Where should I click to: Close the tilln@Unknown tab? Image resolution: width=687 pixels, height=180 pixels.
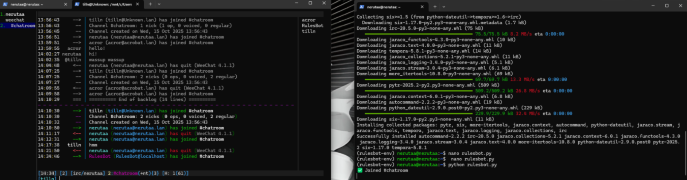click(x=137, y=4)
